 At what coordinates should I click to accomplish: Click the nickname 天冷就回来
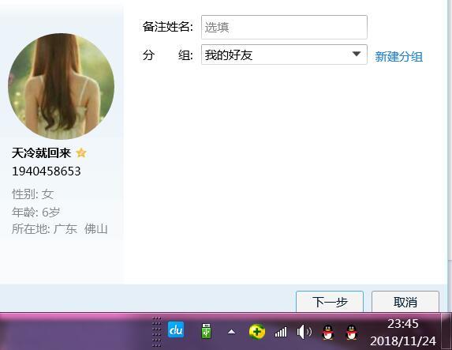tap(41, 152)
